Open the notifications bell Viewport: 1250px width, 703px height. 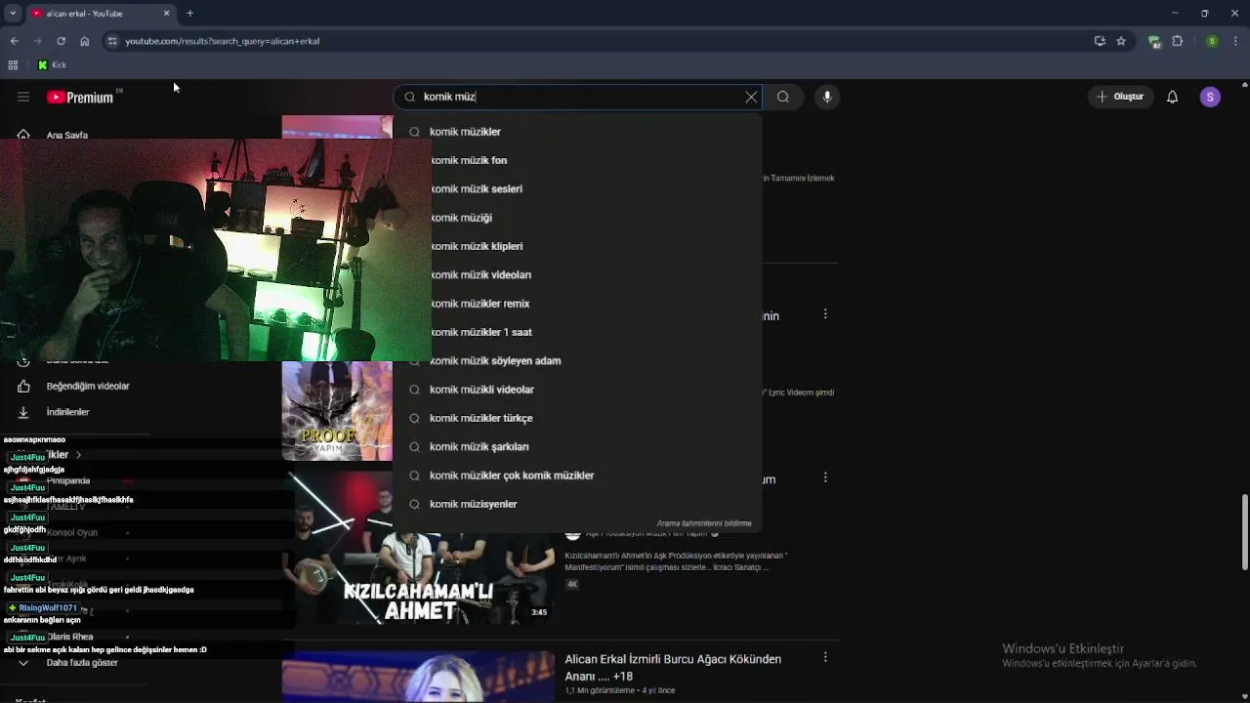click(1172, 97)
